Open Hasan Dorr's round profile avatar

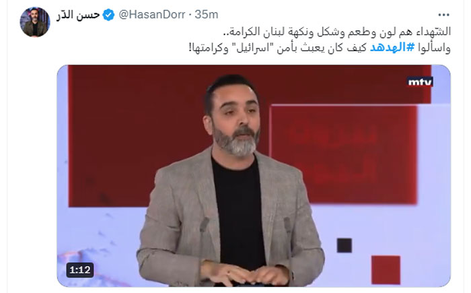[x=34, y=22]
